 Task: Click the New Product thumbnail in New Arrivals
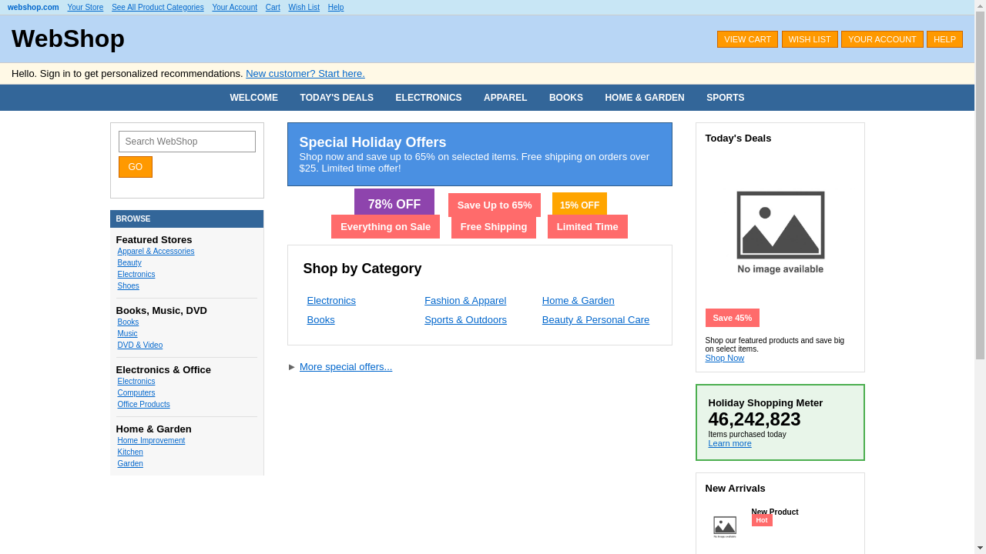(x=724, y=526)
